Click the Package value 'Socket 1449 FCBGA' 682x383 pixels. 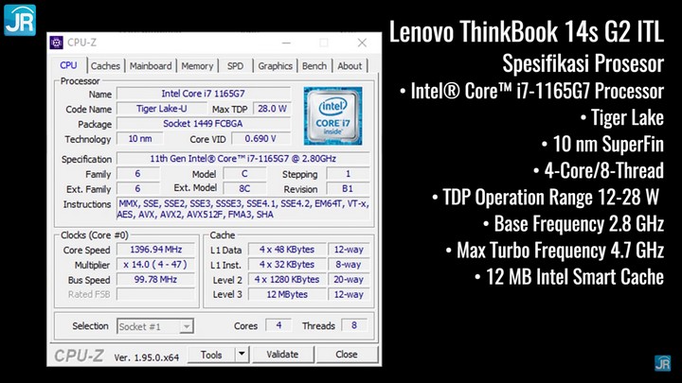coord(203,124)
